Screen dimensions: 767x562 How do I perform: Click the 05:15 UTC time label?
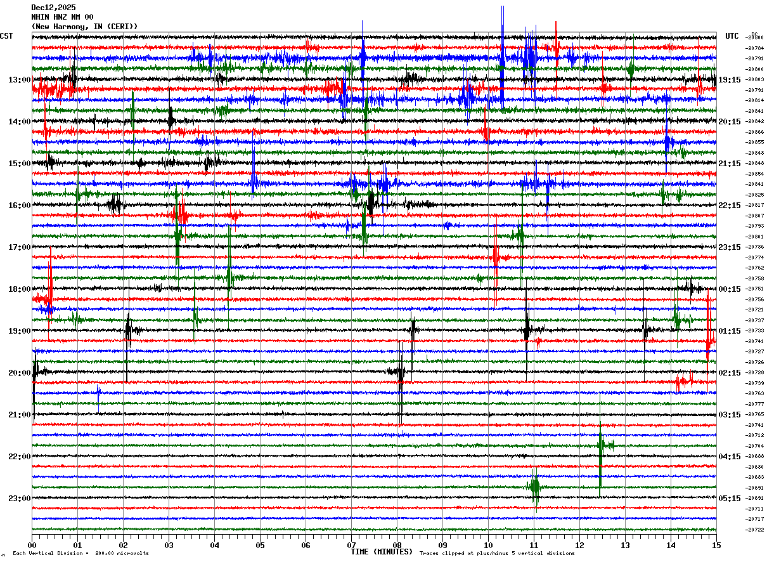pyautogui.click(x=730, y=499)
